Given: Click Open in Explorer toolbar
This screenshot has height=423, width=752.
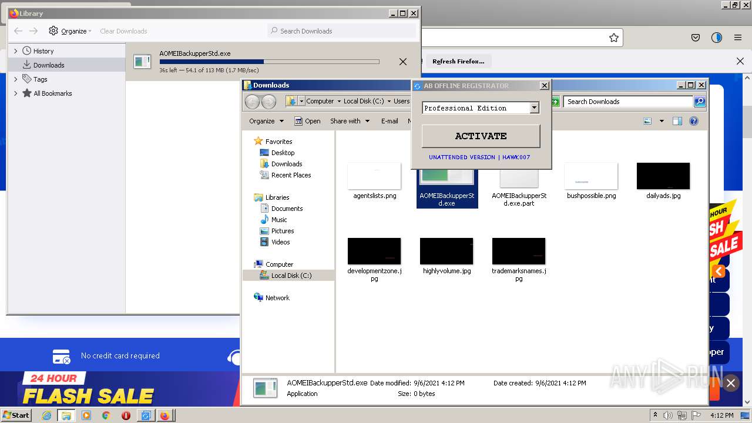Looking at the screenshot, I should click(307, 121).
